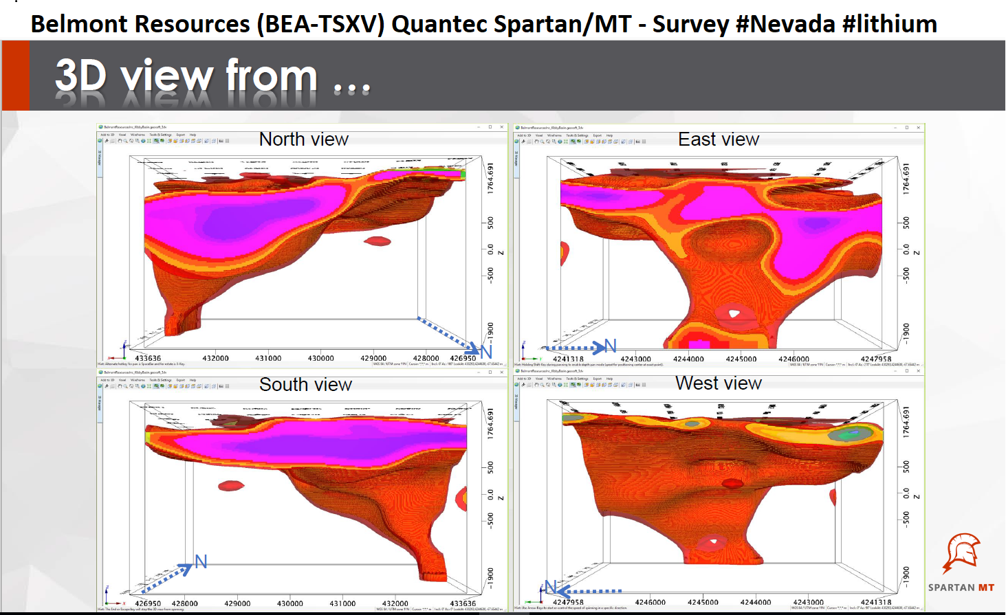Open Add to 3D menu in West view window
1006x615 pixels.
[x=524, y=379]
